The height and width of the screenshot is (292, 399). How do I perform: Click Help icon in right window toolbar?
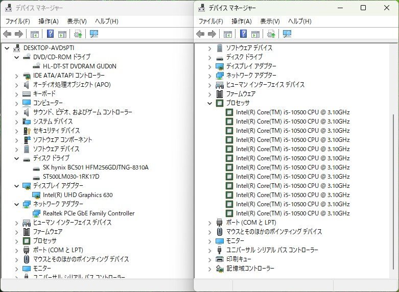point(244,34)
